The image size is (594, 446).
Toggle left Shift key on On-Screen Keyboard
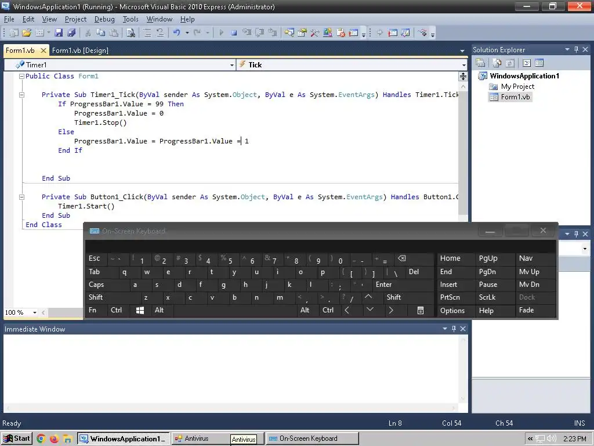coord(96,298)
